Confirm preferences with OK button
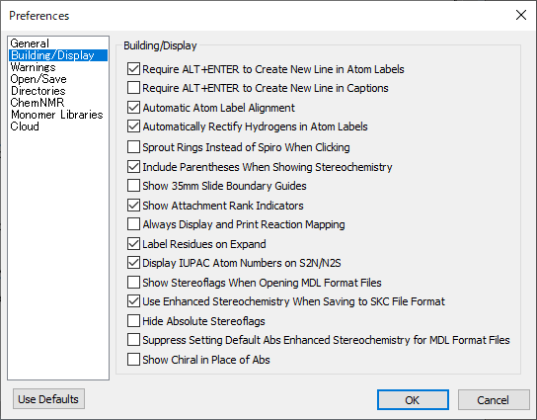537x420 pixels. [413, 400]
